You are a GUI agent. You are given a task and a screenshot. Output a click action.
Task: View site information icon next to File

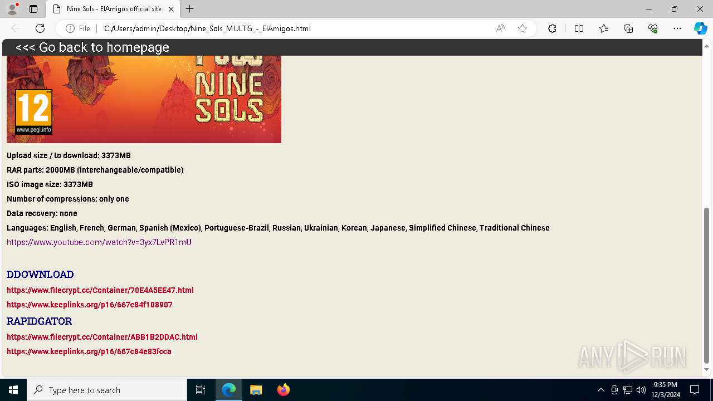tap(70, 28)
